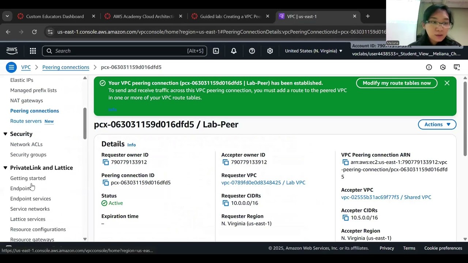Viewport: 468px width, 263px height.
Task: Go back in browser history
Action: 8,32
